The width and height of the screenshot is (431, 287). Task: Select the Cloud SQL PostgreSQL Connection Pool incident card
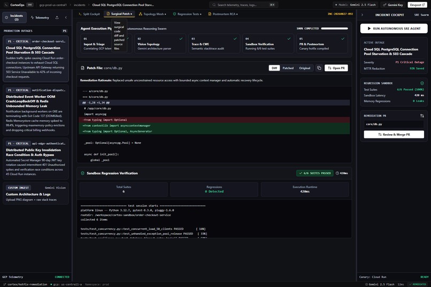(x=36, y=59)
